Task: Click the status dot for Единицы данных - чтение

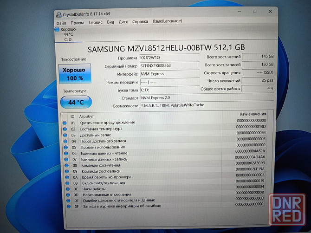Action: [66, 154]
